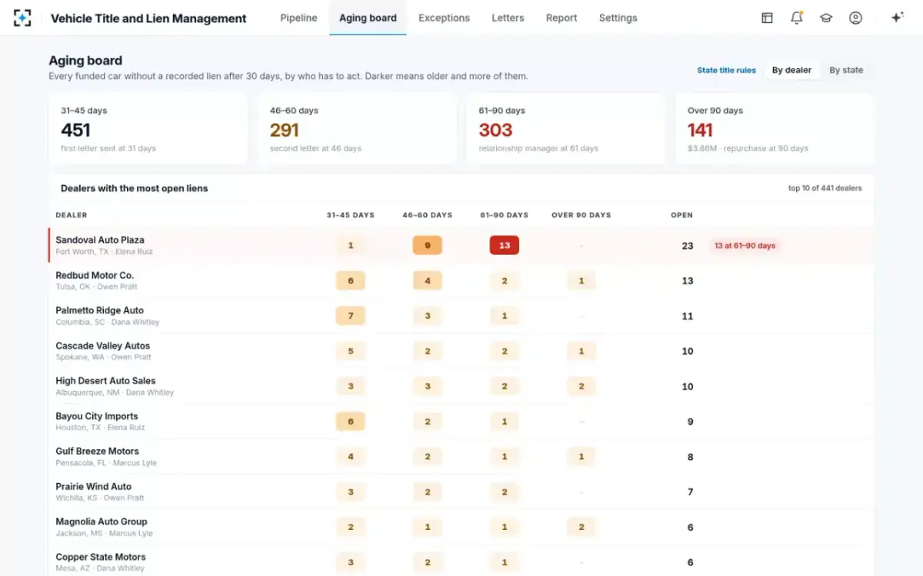Open the Exceptions tab

(x=444, y=18)
